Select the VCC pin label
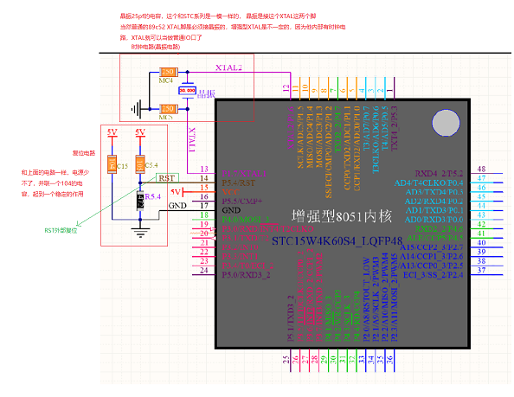Image resolution: width=514 pixels, height=397 pixels. (x=231, y=192)
